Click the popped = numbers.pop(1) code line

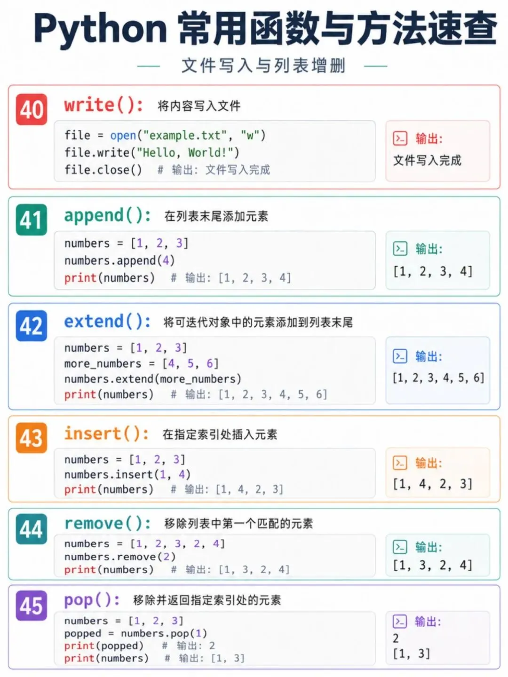click(135, 633)
